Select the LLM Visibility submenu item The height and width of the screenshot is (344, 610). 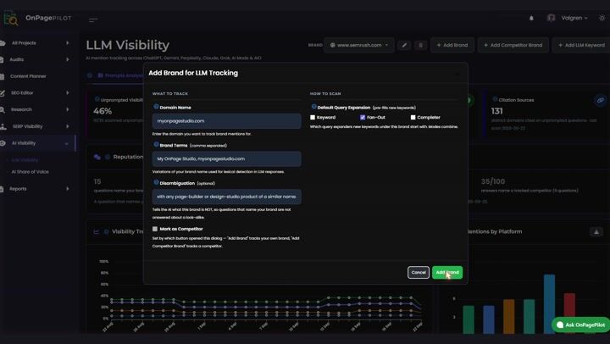pos(25,160)
